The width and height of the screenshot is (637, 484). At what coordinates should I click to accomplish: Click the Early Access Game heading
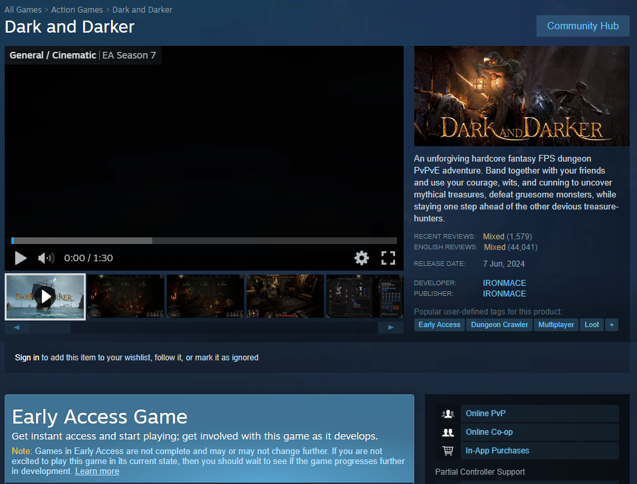click(x=100, y=417)
